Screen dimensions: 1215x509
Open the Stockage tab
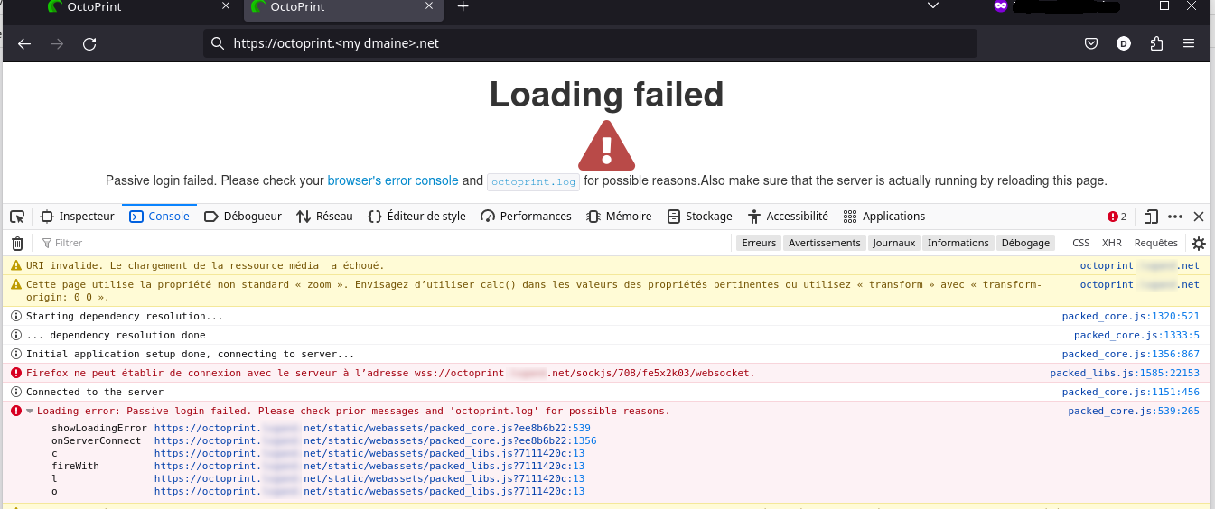click(700, 217)
